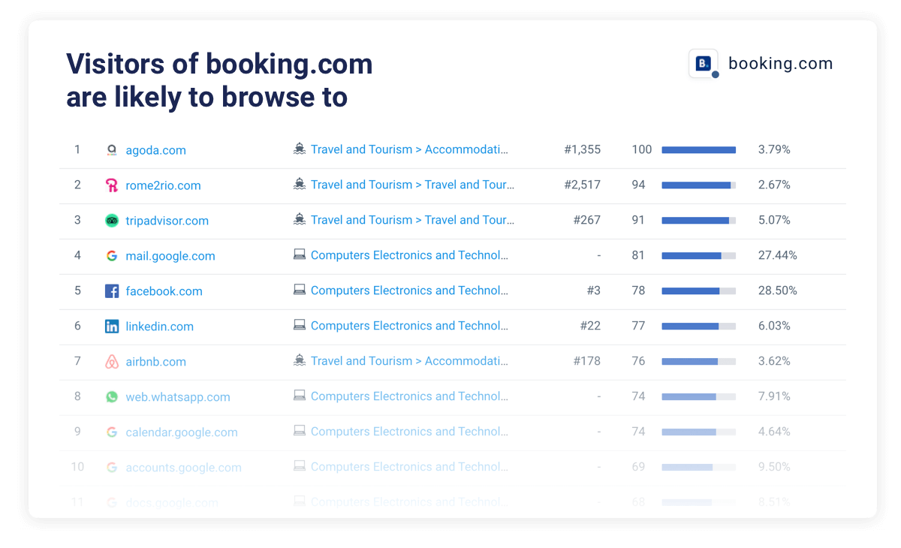Screen dimensions: 901x548
Task: Click the booking.com logo badge in header
Action: click(x=704, y=64)
